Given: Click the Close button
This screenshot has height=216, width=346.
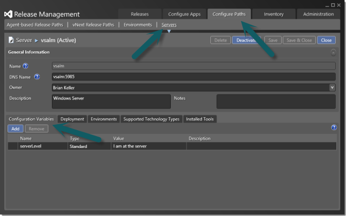Looking at the screenshot, I should [x=326, y=40].
